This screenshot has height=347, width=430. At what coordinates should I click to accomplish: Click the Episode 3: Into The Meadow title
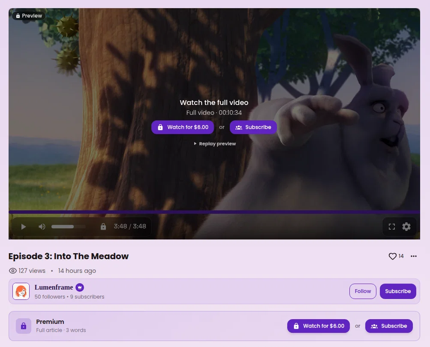pos(69,256)
